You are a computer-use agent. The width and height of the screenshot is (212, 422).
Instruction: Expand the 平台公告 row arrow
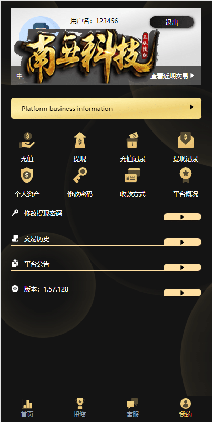coord(183,267)
